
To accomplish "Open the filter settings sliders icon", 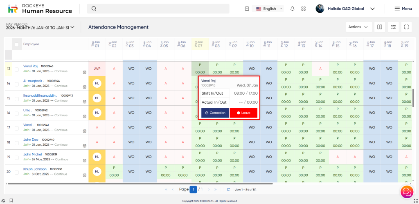I will pos(393,27).
